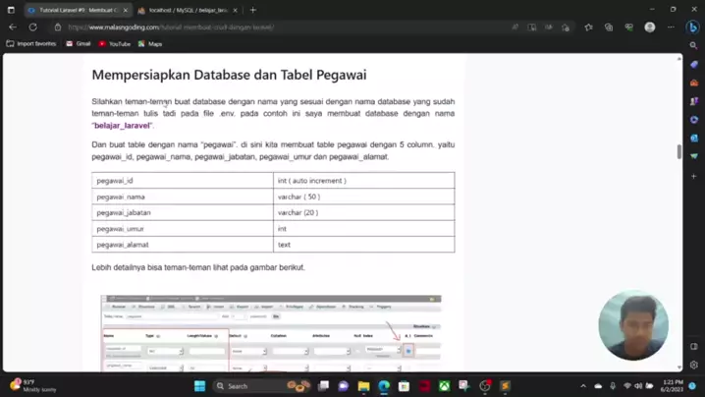Image resolution: width=705 pixels, height=397 pixels.
Task: Open Edge settings and more menu
Action: (x=671, y=28)
